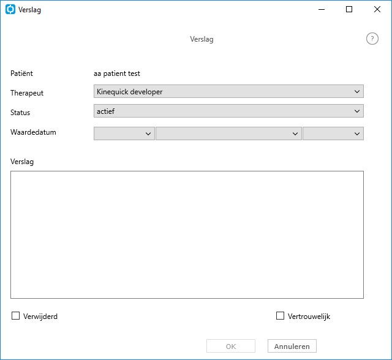Click the help question mark icon
Image resolution: width=392 pixels, height=360 pixels.
[x=372, y=39]
